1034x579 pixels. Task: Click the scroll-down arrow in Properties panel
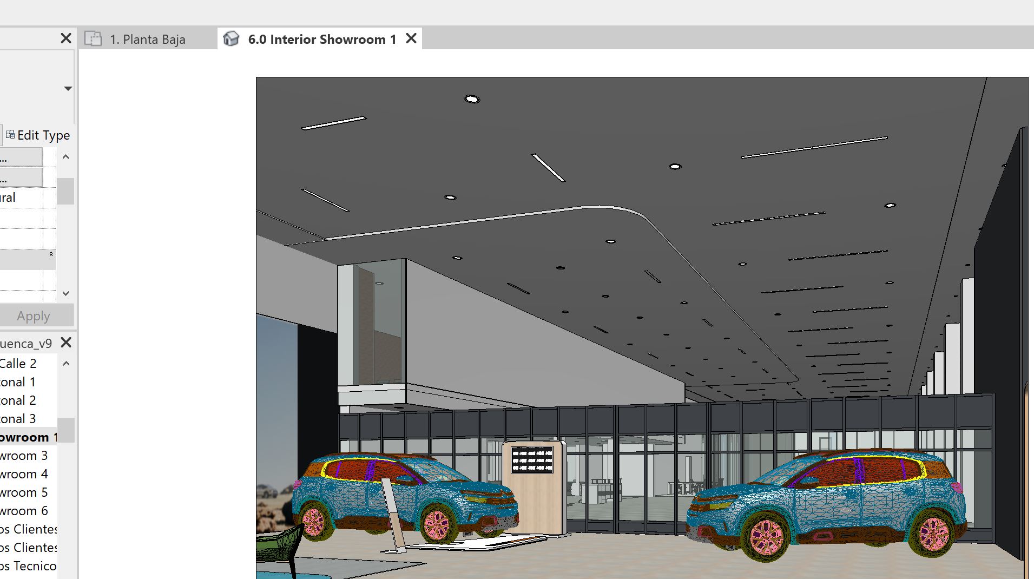pyautogui.click(x=65, y=293)
